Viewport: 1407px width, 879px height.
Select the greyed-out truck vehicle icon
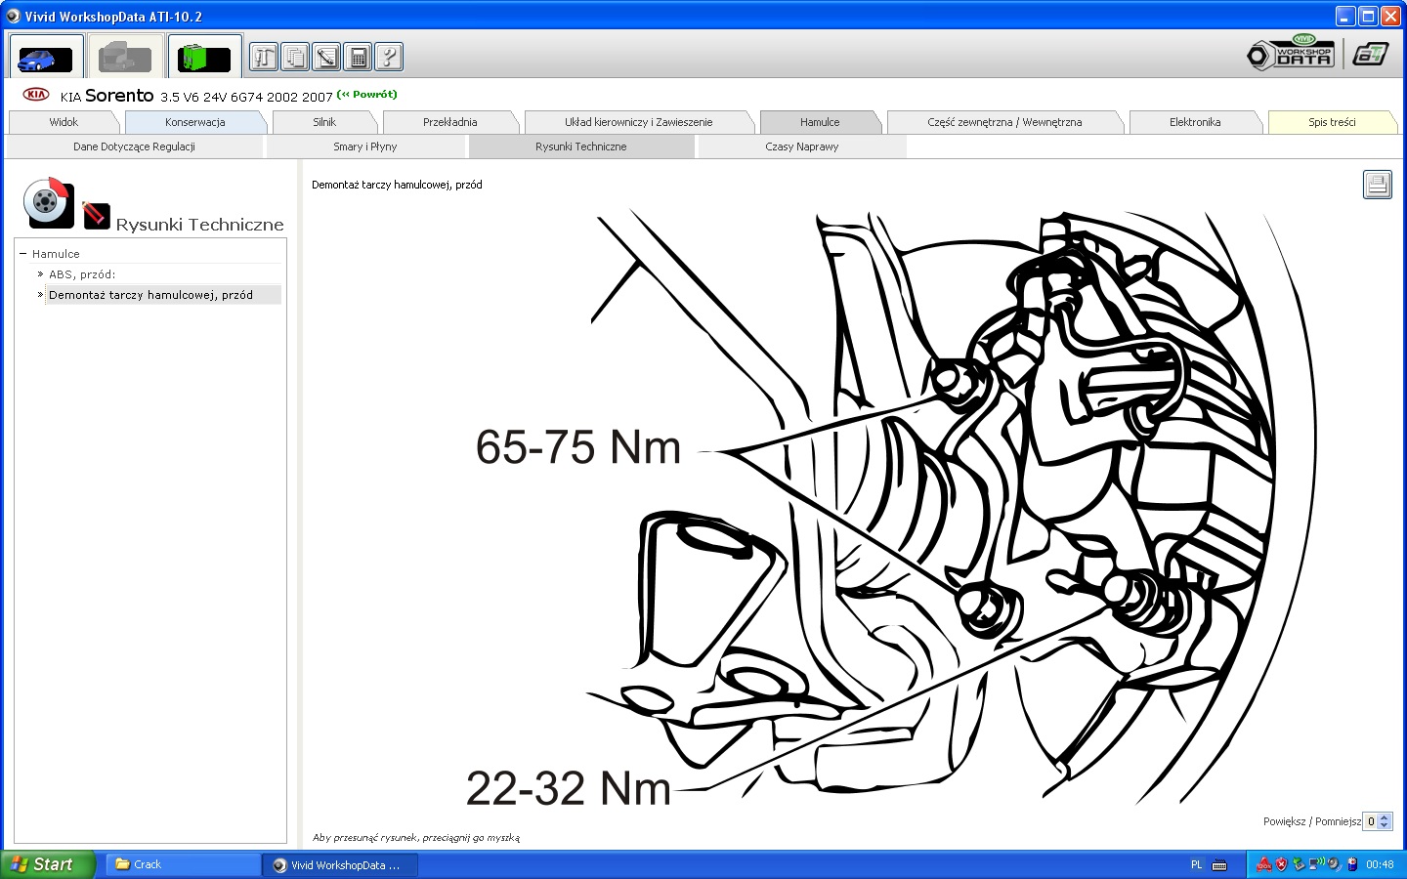(125, 57)
